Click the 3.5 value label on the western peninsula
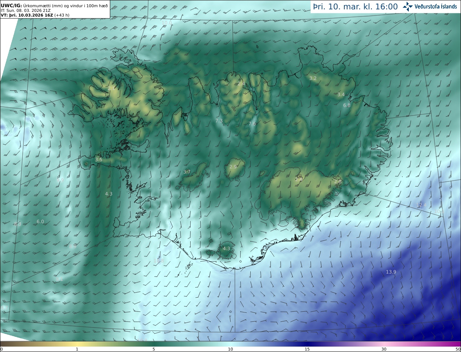 [99, 159]
